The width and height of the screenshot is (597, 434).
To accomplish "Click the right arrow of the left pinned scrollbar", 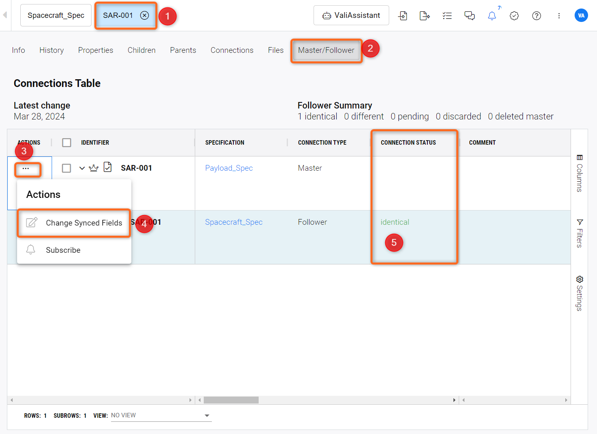I will pyautogui.click(x=190, y=400).
